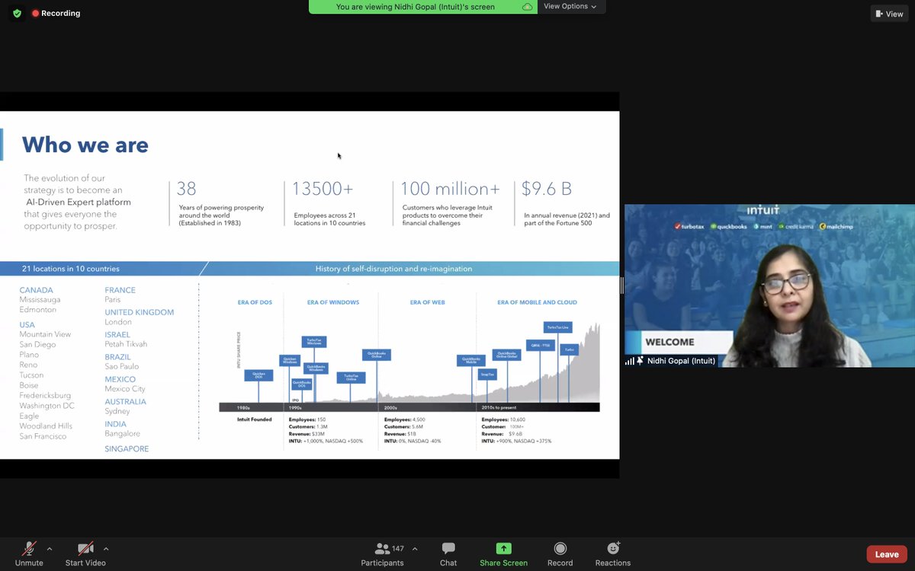Click the 'Intuit Founded' timeline label

[255, 419]
